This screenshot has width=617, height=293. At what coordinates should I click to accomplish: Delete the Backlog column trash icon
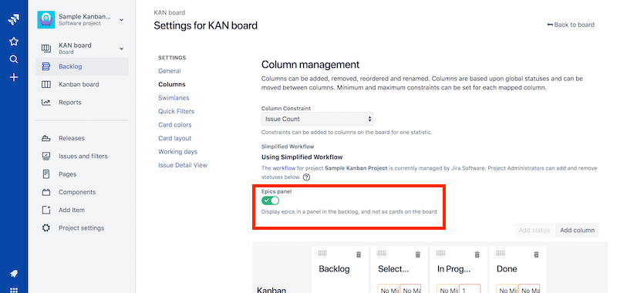pyautogui.click(x=359, y=254)
